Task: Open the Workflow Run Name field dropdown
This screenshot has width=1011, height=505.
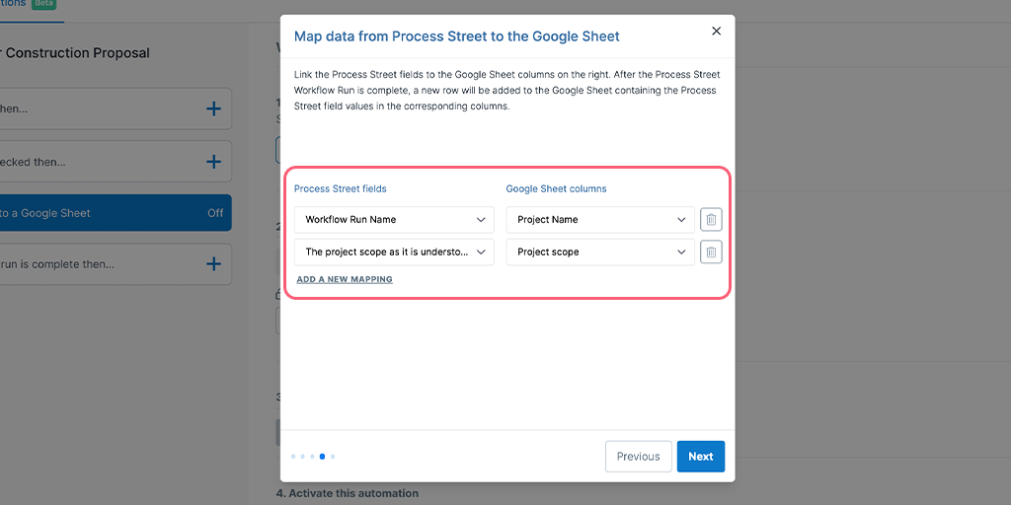Action: (394, 220)
